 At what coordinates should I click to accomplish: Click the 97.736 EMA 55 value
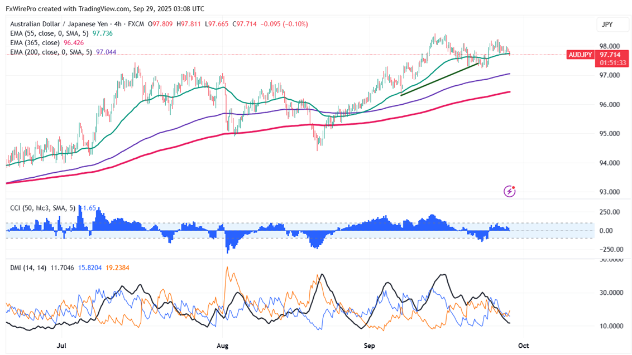point(102,33)
